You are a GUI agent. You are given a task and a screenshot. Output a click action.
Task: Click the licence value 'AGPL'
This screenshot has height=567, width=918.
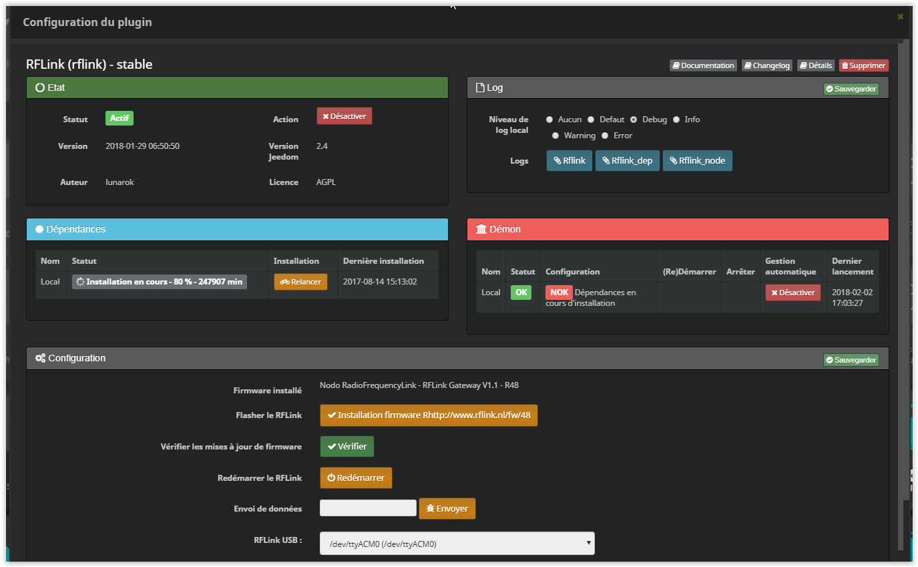click(x=326, y=182)
